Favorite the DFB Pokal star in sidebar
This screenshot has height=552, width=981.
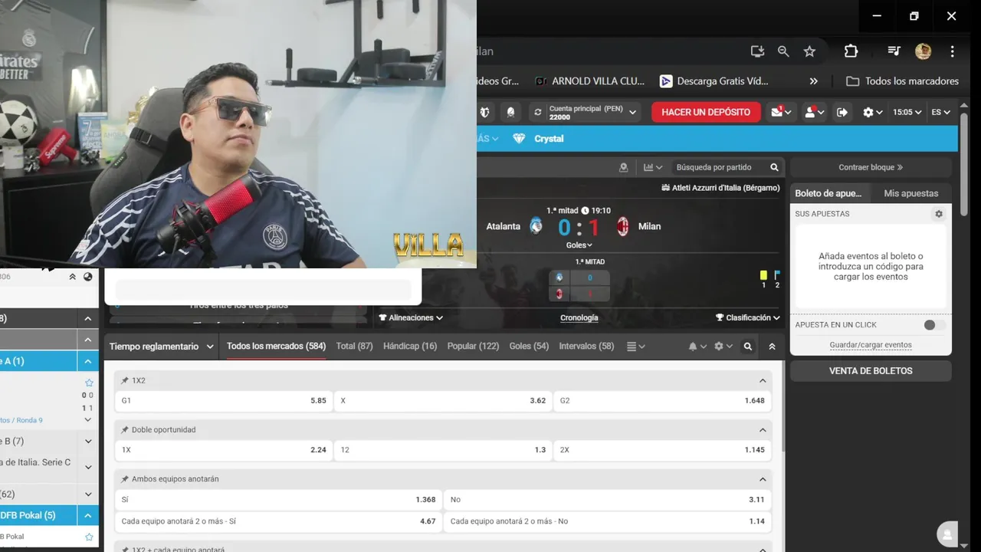(89, 537)
